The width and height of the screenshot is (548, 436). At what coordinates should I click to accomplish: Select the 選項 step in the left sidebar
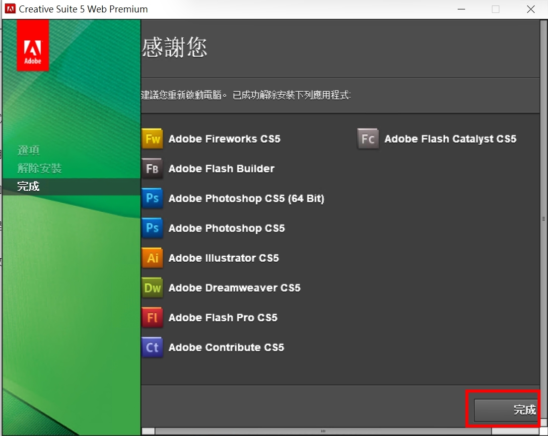[28, 150]
